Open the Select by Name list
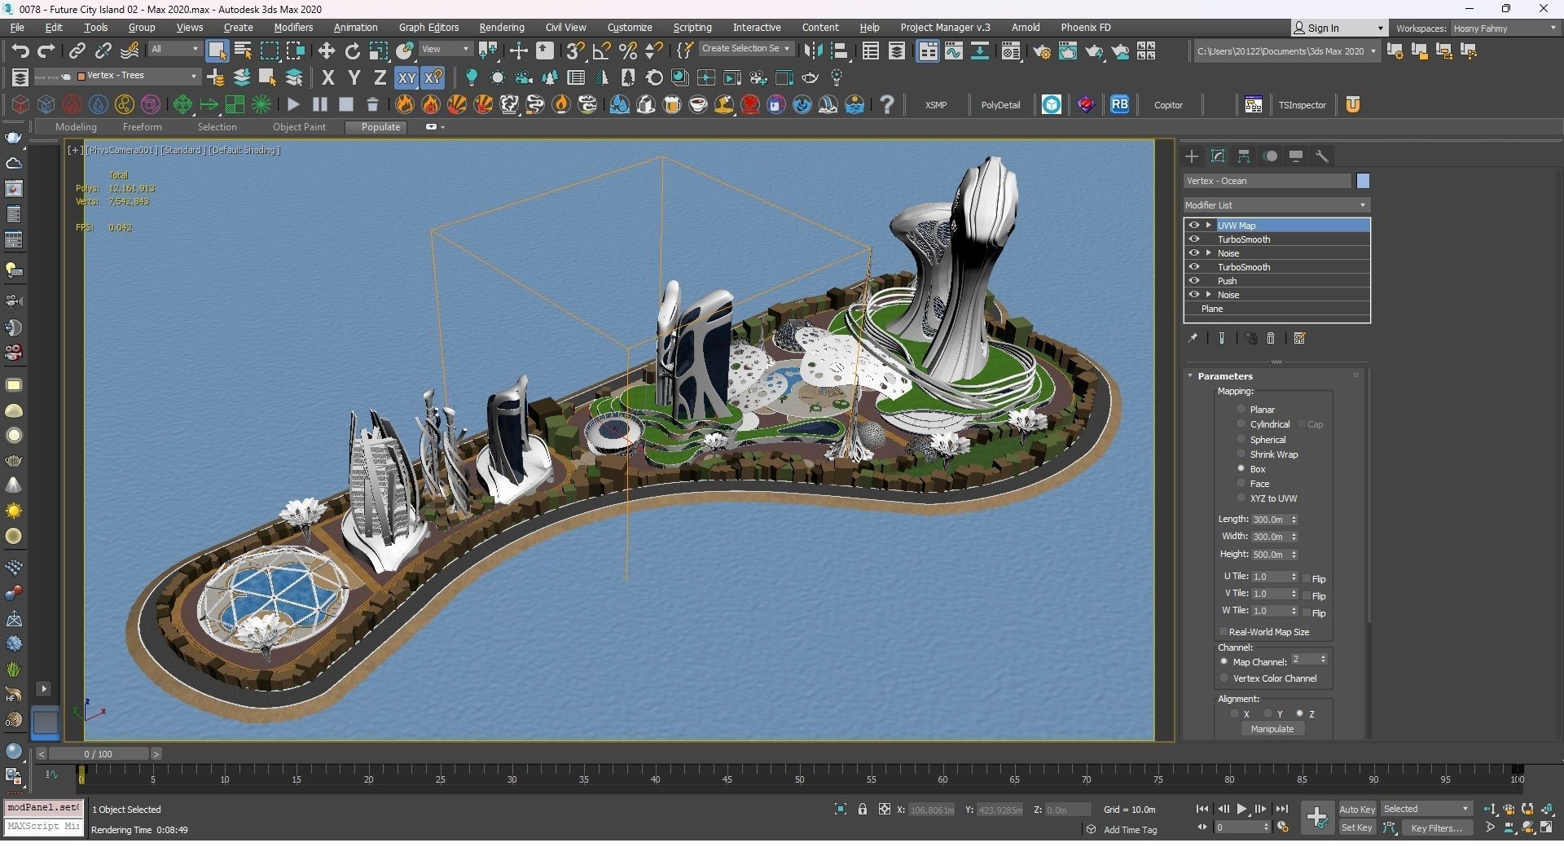Image resolution: width=1564 pixels, height=847 pixels. pyautogui.click(x=243, y=51)
